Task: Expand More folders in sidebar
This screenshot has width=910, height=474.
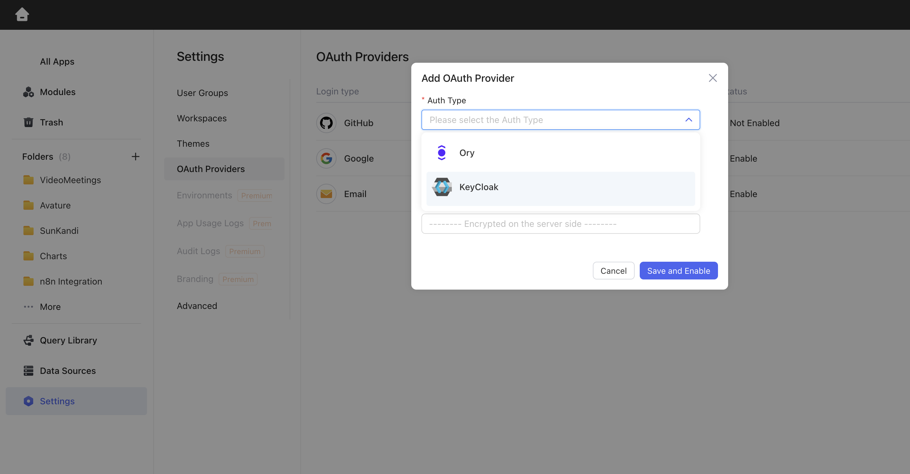Action: pyautogui.click(x=50, y=307)
